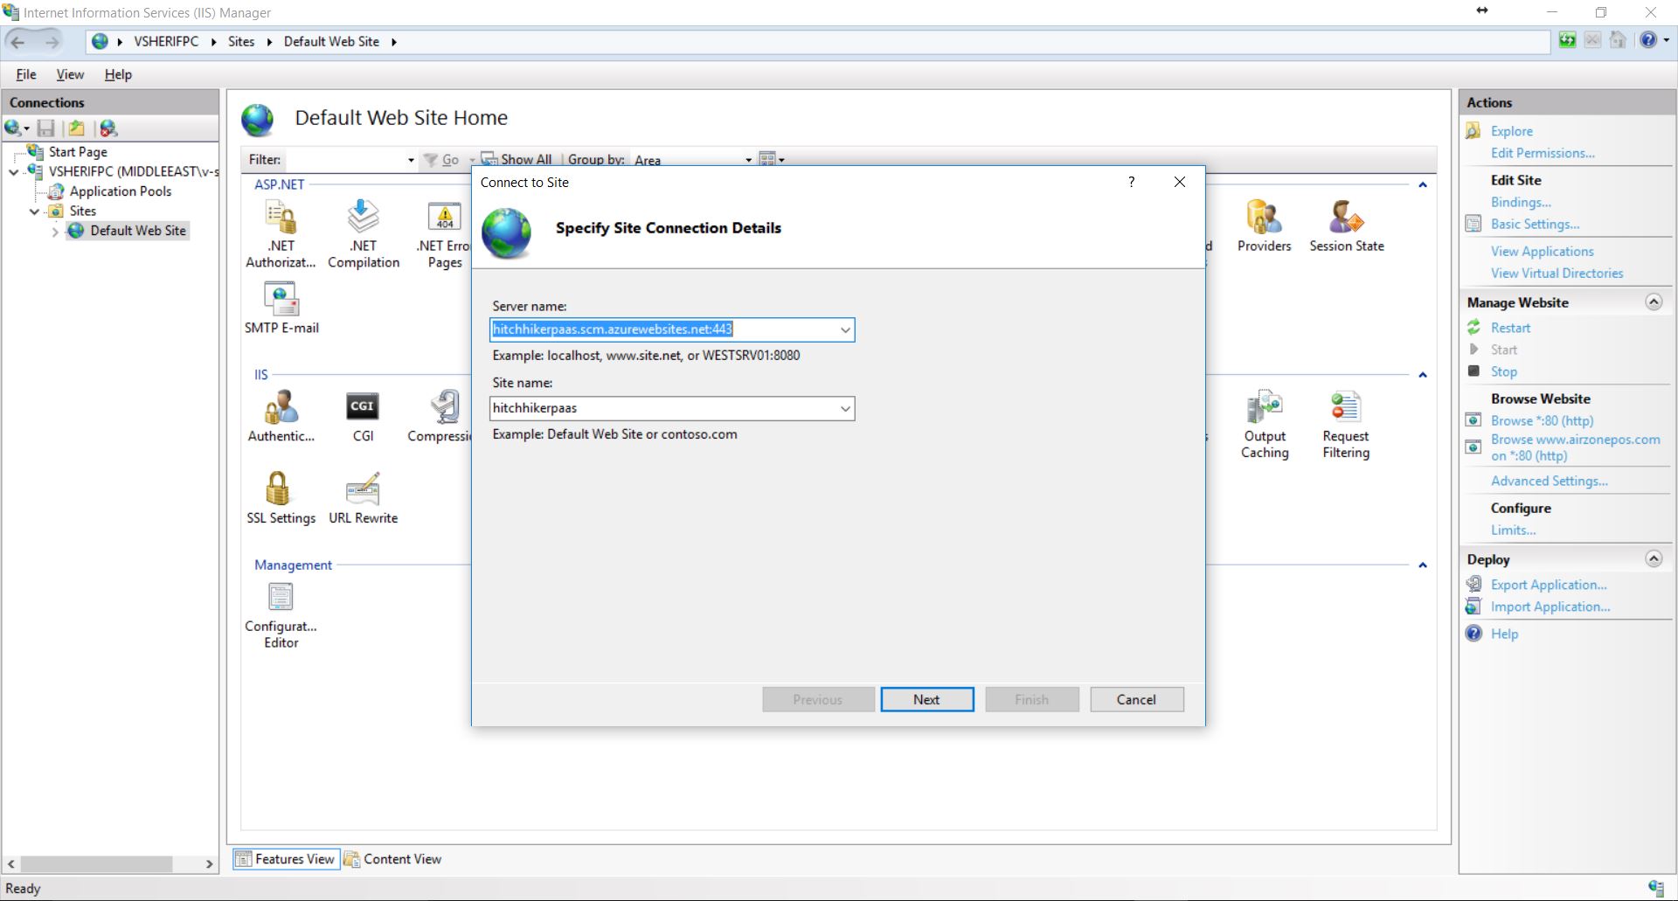Screen dimensions: 1678x901
Task: Collapse the VSHERIFPC server tree node
Action: [x=14, y=172]
